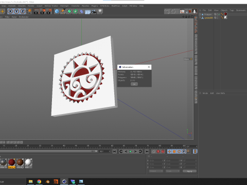Click the red material tag on Polygon
The image size is (247, 185).
pyautogui.click(x=226, y=14)
